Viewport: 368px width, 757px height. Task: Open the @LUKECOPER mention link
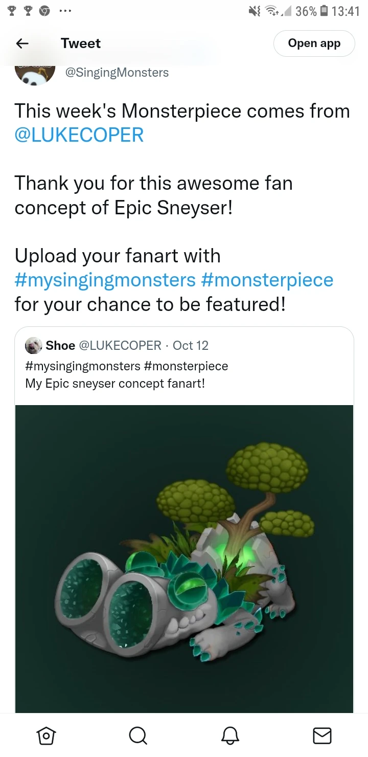pos(79,135)
